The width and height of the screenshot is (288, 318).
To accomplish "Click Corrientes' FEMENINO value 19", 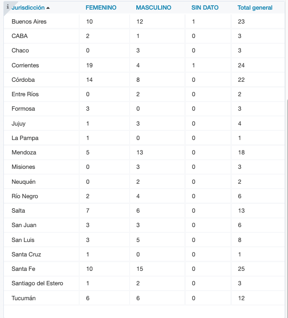I will pos(90,65).
